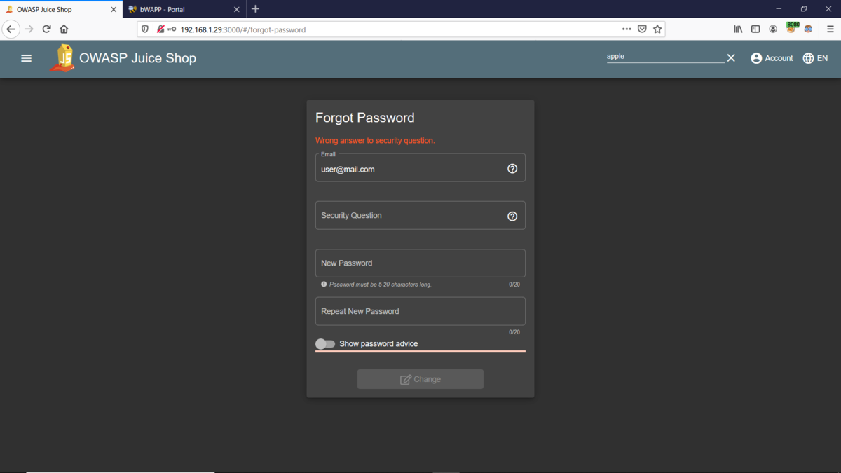Screen dimensions: 841x473
Task: Open the Firefox application menu
Action: click(830, 29)
